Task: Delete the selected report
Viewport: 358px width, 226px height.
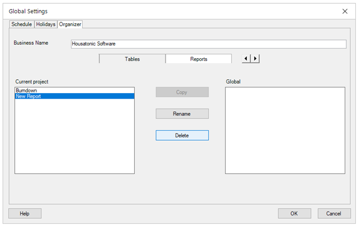Action: click(x=182, y=135)
